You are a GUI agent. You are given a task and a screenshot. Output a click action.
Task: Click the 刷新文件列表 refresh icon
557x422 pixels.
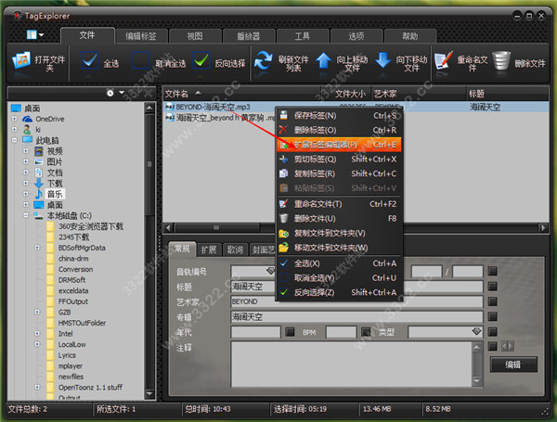coord(265,63)
